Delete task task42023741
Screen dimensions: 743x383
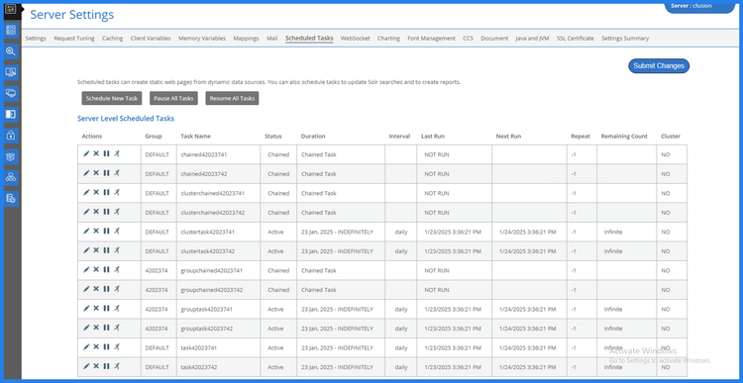[96, 347]
